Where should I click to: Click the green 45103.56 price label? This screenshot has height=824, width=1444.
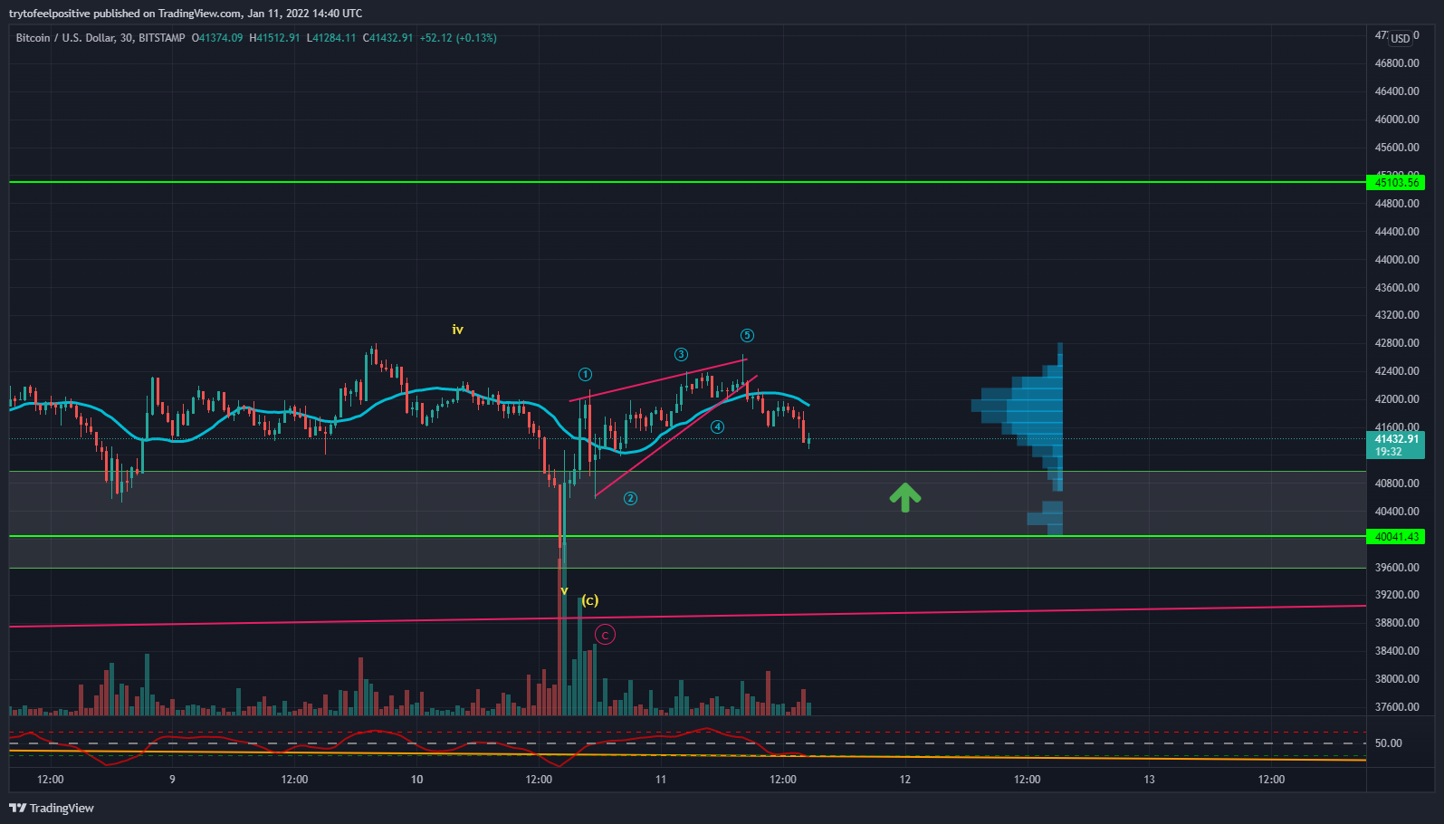pyautogui.click(x=1395, y=183)
